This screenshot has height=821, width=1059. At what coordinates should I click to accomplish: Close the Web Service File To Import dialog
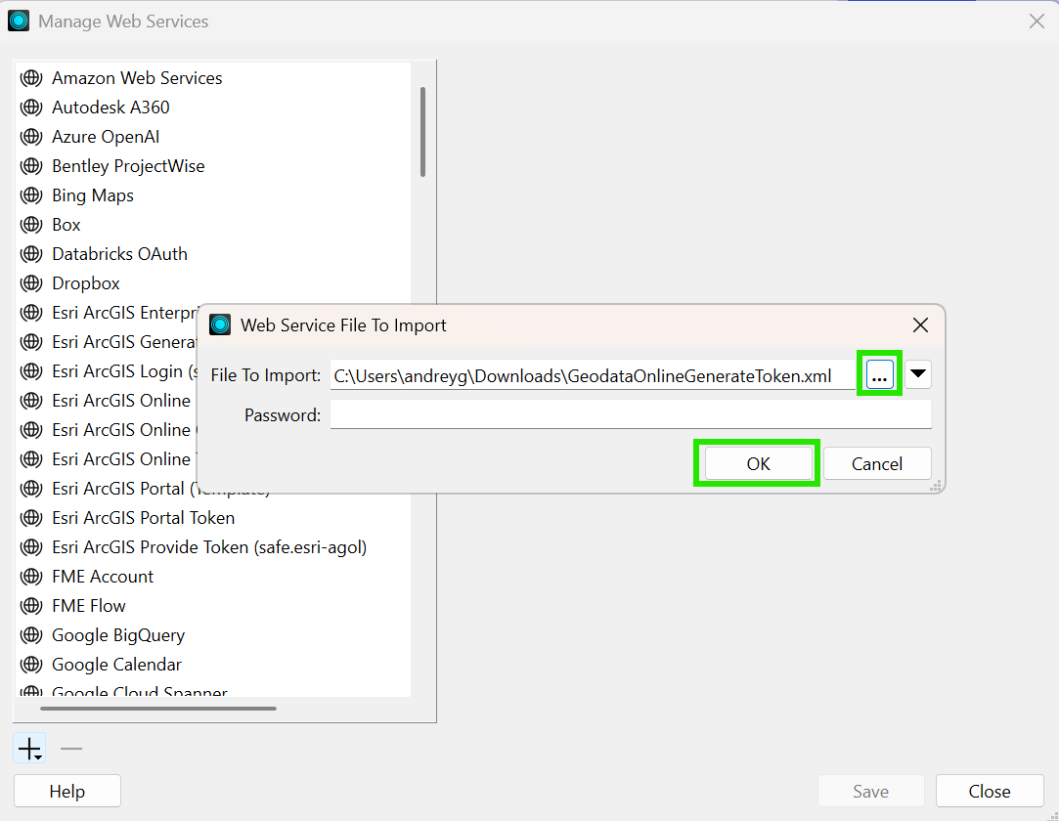click(920, 325)
